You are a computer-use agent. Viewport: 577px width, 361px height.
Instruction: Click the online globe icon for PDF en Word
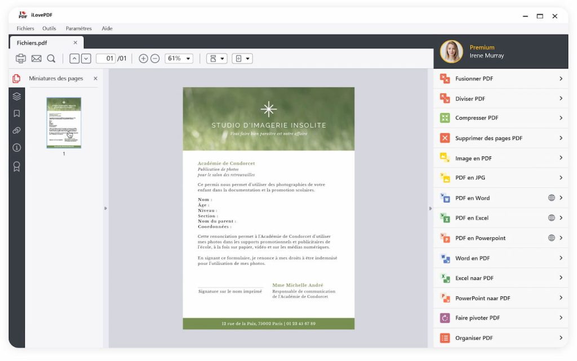tap(551, 197)
